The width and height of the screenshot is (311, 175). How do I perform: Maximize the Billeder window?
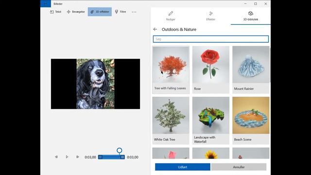coord(256,4)
